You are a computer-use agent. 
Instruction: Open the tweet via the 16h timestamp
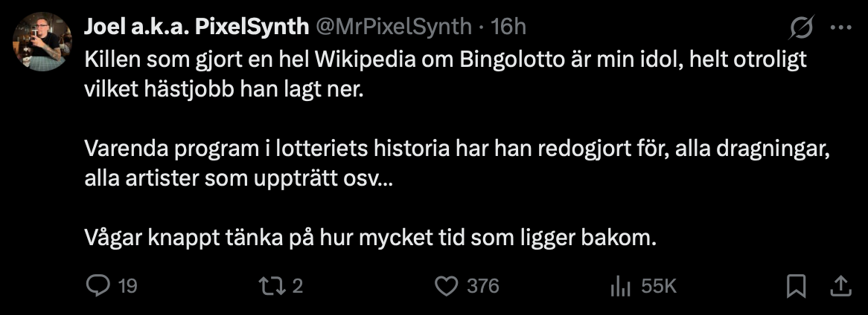tap(508, 26)
